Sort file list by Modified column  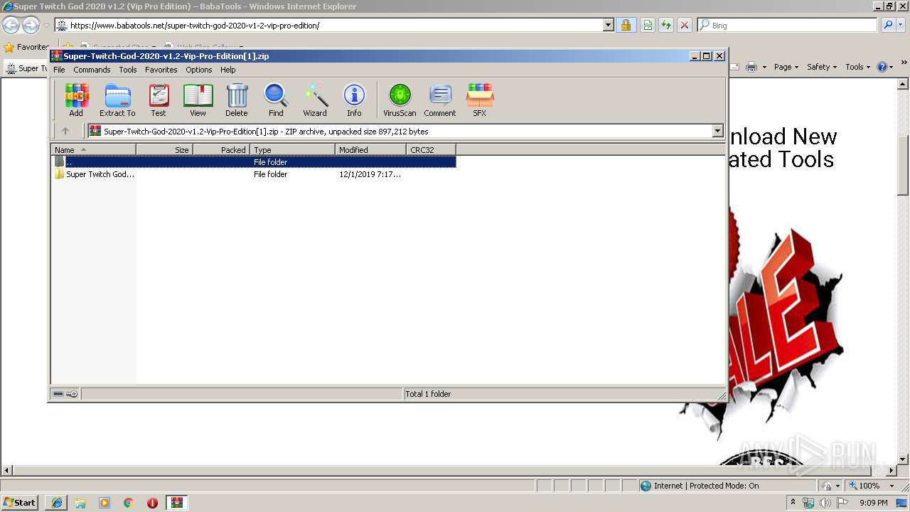click(x=370, y=149)
